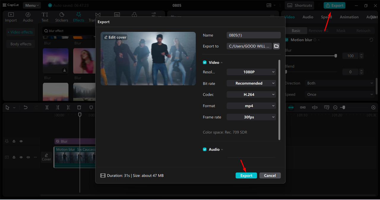Select Body effects category
Screen dimensions: 380x200
(21, 44)
